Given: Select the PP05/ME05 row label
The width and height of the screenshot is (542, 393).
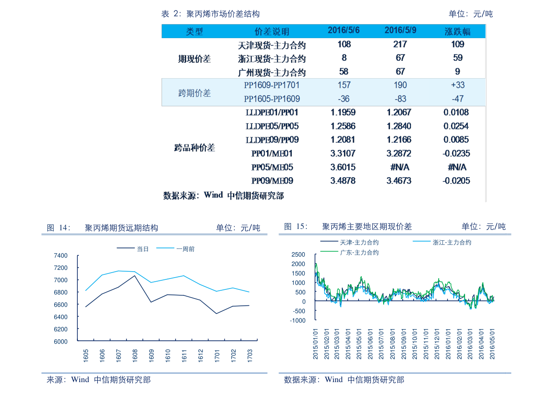Looking at the screenshot, I should [x=272, y=167].
